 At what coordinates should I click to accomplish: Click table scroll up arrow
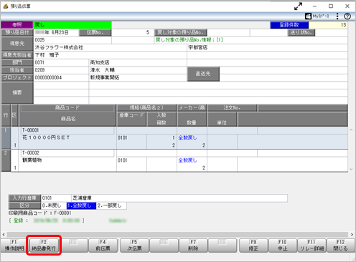pyautogui.click(x=351, y=130)
